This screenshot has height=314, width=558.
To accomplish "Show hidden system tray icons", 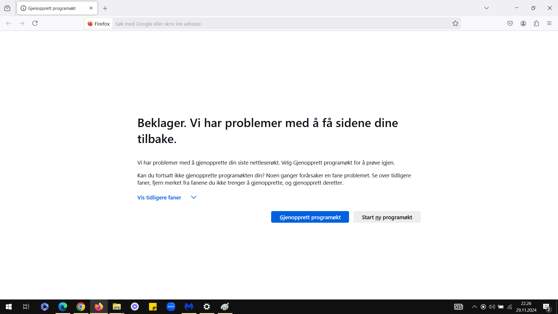I will (x=475, y=307).
